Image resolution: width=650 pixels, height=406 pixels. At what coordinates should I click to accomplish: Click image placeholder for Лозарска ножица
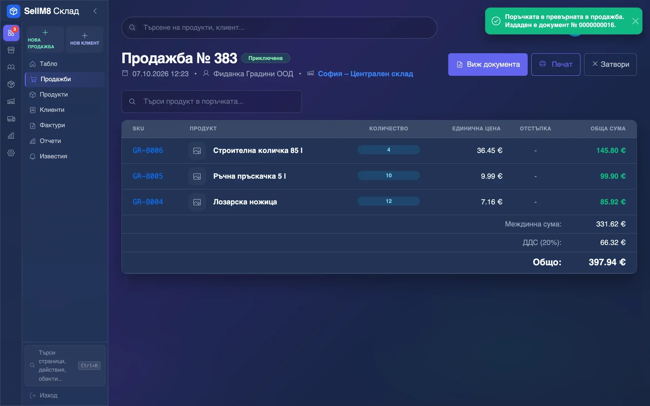(x=197, y=202)
